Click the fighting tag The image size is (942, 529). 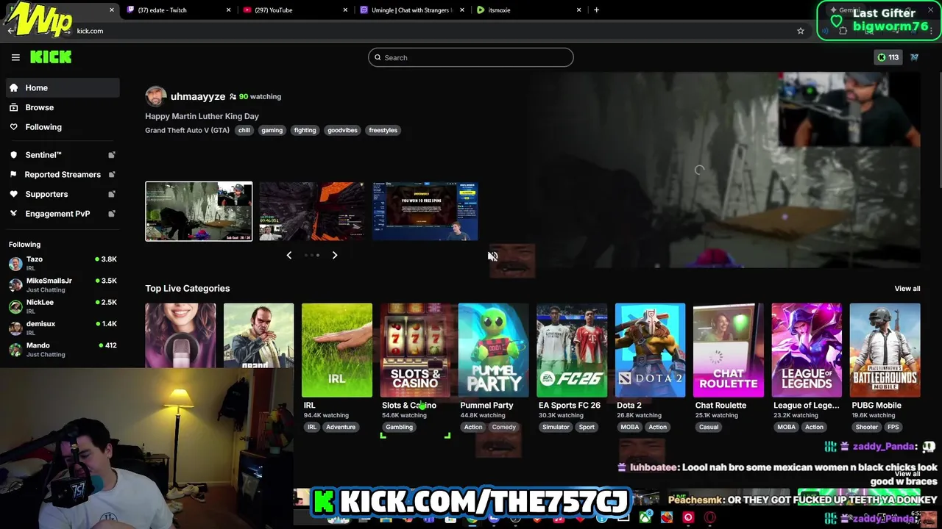point(305,130)
